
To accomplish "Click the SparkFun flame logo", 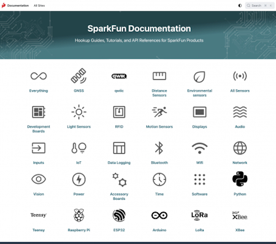I will click(x=4, y=6).
